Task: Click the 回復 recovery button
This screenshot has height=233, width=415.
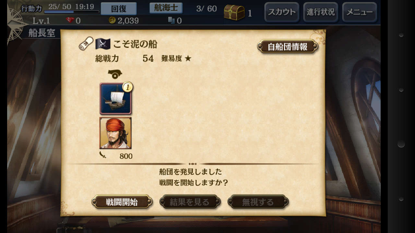Action: click(119, 8)
